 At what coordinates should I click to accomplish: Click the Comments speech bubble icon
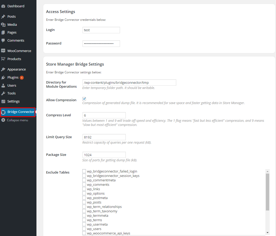3,40
